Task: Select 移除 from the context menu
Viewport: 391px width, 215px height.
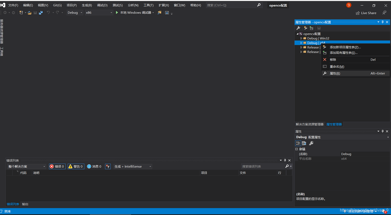Action: 356,60
